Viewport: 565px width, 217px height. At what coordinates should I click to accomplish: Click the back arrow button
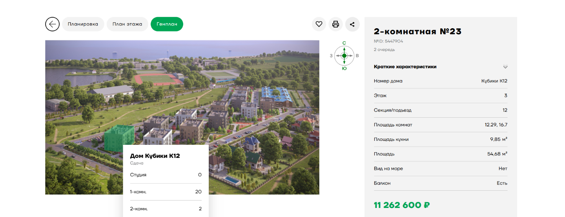(x=52, y=24)
